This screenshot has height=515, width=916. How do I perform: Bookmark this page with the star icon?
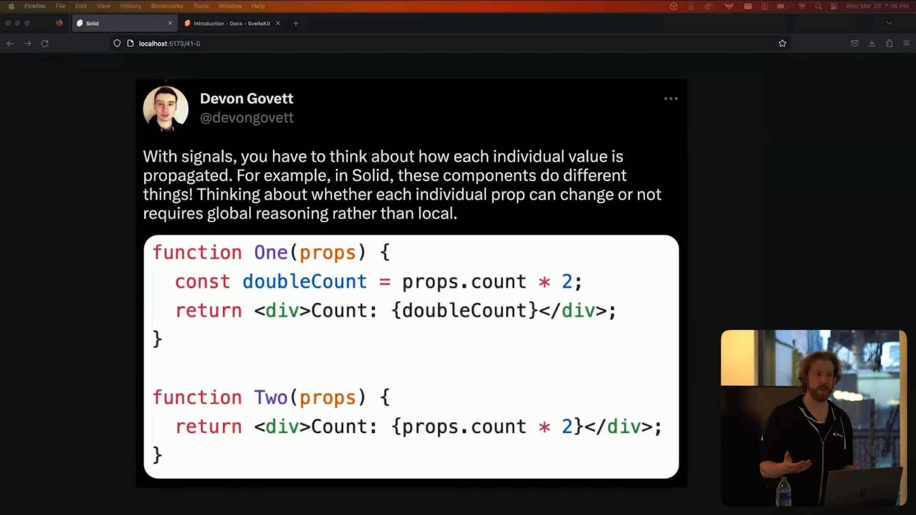pos(782,43)
